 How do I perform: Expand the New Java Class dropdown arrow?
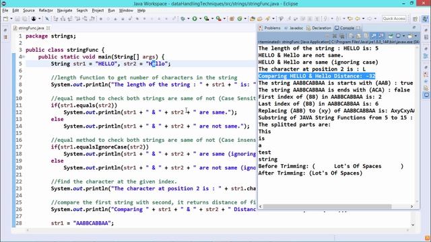pos(245,19)
